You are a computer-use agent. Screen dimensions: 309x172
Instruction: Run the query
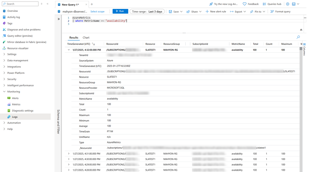click(x=120, y=11)
